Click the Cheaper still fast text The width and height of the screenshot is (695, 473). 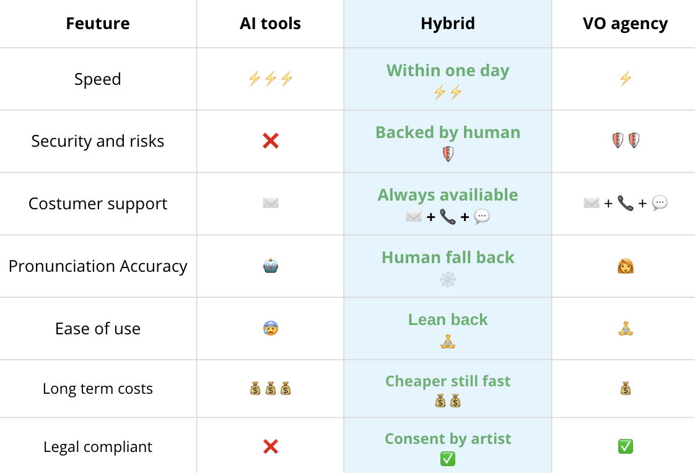(448, 381)
